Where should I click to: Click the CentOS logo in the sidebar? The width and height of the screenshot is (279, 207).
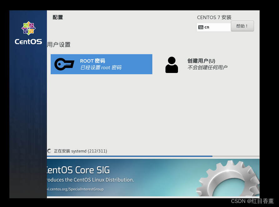click(28, 28)
